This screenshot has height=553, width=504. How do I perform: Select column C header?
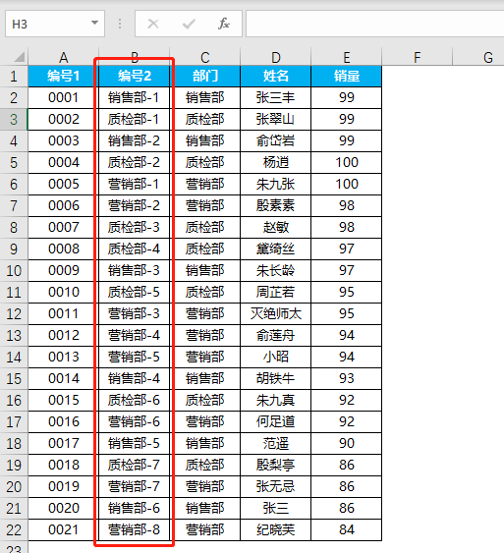205,57
